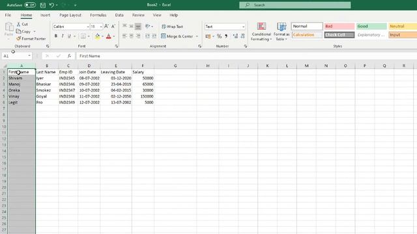The width and height of the screenshot is (417, 234).
Task: Open the Font dialog launcher
Action: (x=117, y=46)
